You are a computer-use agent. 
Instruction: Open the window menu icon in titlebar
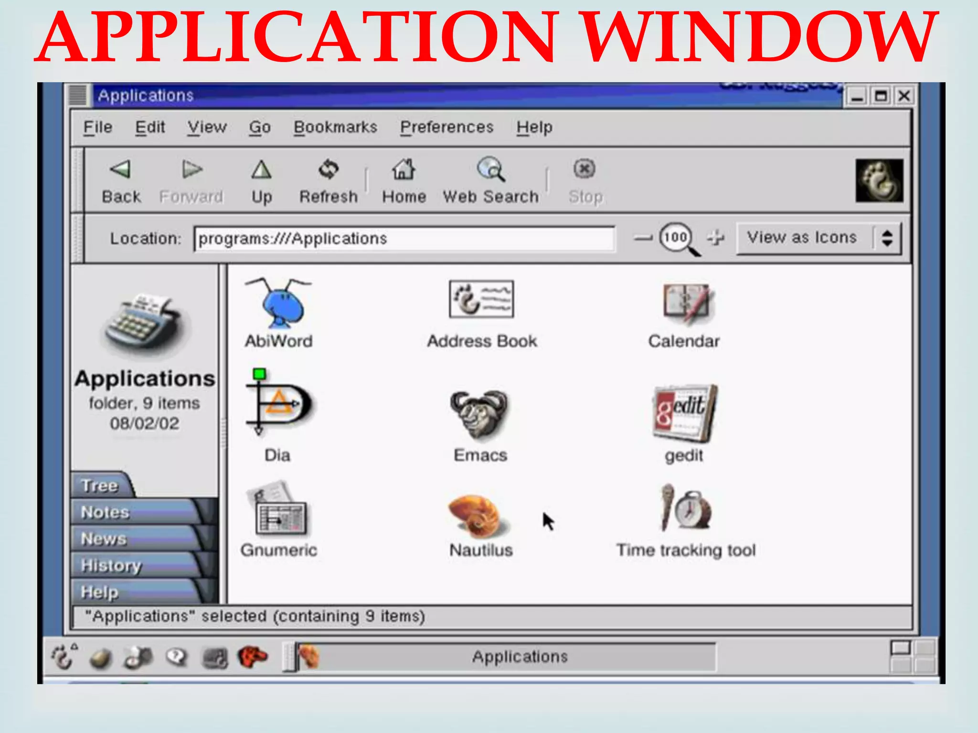[x=78, y=95]
